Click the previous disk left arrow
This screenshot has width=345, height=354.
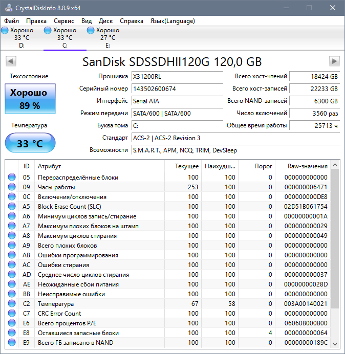[11, 61]
